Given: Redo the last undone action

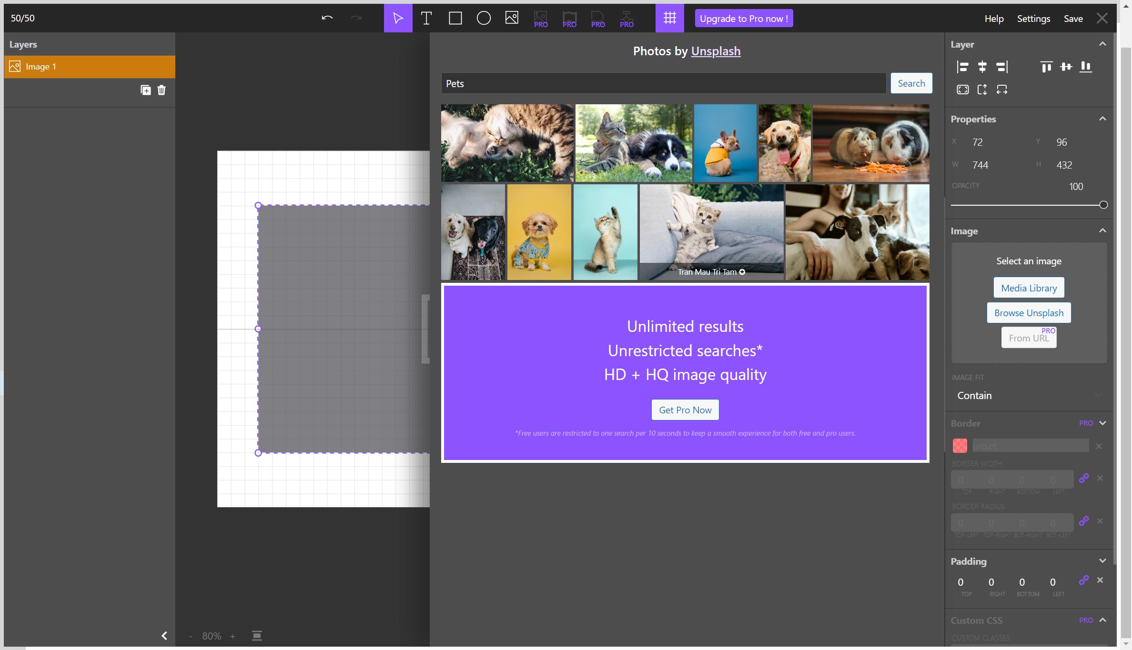Looking at the screenshot, I should click(x=356, y=18).
